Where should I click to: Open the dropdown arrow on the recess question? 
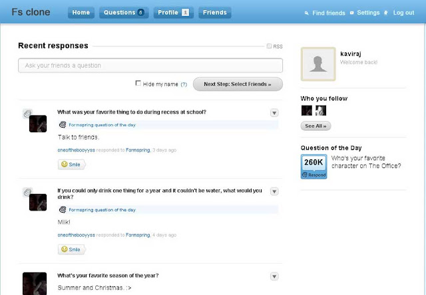click(274, 113)
